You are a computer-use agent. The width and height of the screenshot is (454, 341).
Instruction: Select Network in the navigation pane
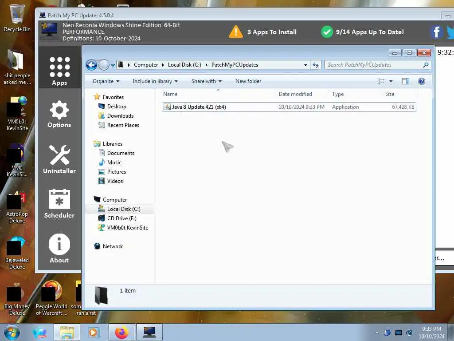click(x=109, y=246)
